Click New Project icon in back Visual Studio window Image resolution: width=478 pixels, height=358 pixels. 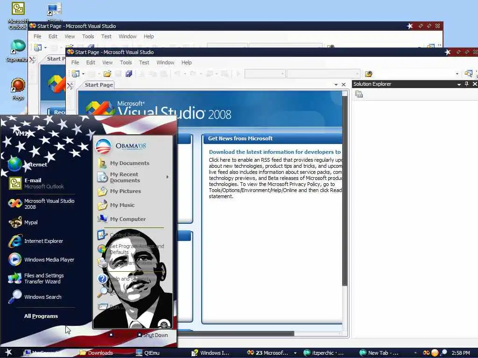pyautogui.click(x=38, y=48)
